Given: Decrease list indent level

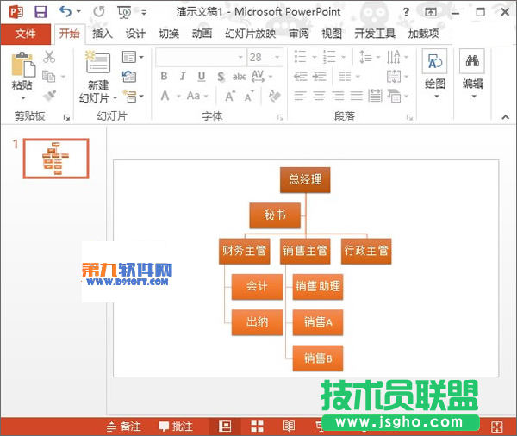Looking at the screenshot, I should [x=301, y=77].
